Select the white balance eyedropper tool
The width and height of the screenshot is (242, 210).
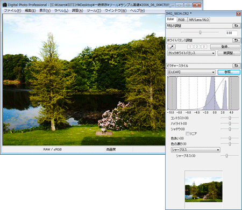click(172, 47)
